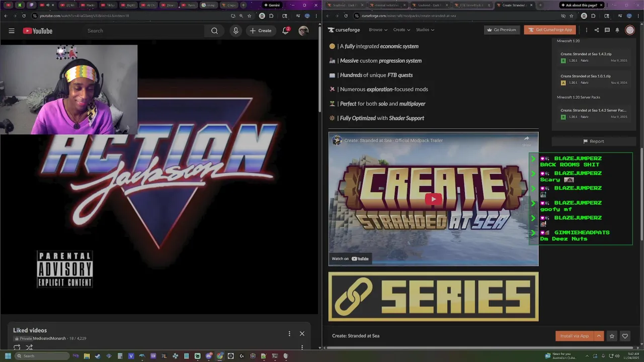Open Liked videos panel options menu

[289, 333]
